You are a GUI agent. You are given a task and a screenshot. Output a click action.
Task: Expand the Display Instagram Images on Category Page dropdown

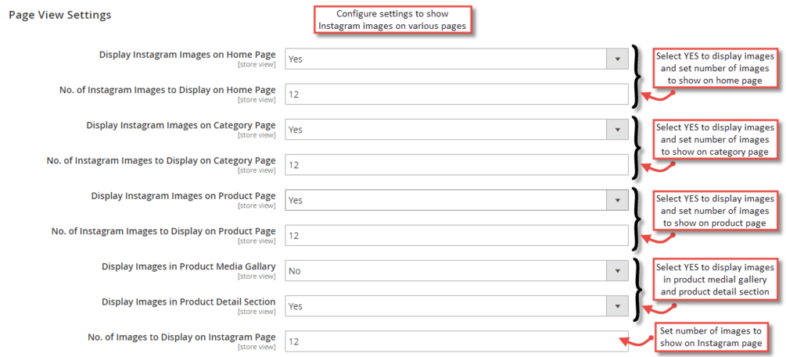456,130
